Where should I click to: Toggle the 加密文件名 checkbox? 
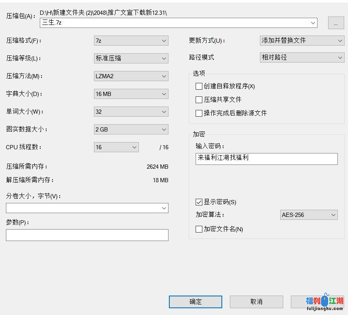coord(199,229)
